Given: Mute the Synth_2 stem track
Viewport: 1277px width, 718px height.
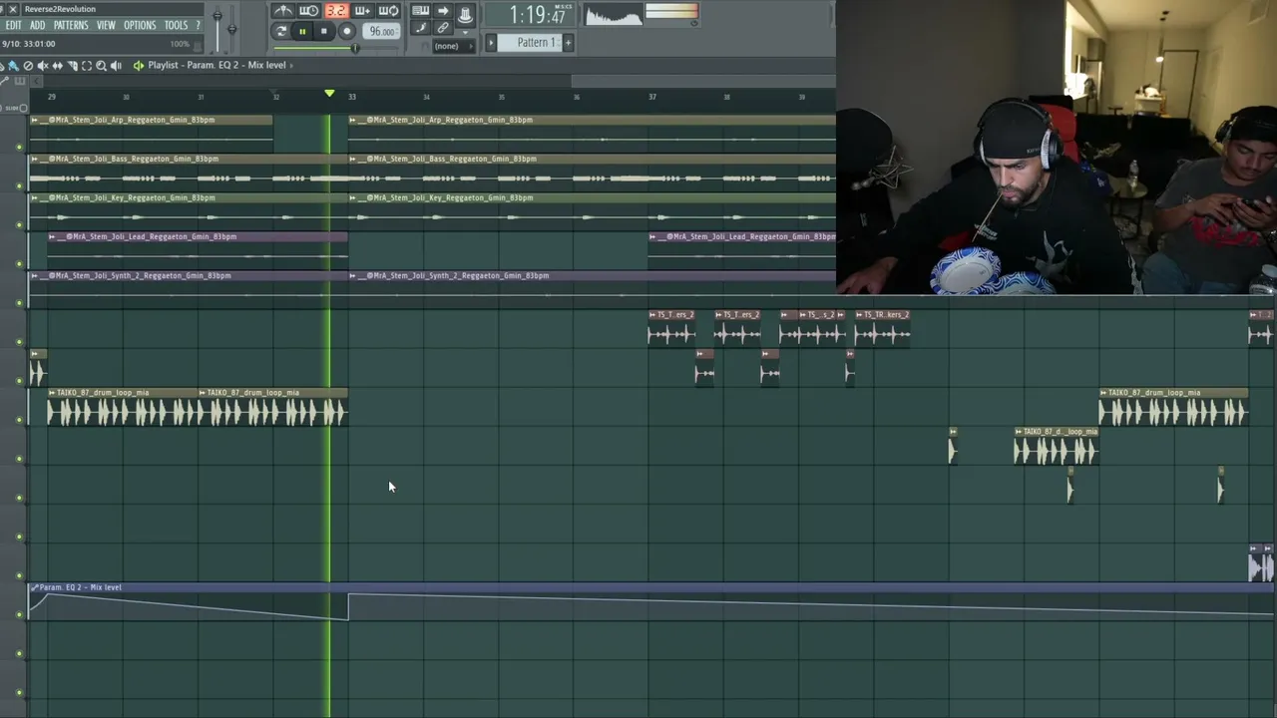Looking at the screenshot, I should [x=19, y=302].
